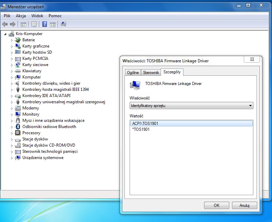Viewport: 272px width, 222px height.
Task: Expand the Urządzenia systemowe node
Action: click(x=12, y=158)
